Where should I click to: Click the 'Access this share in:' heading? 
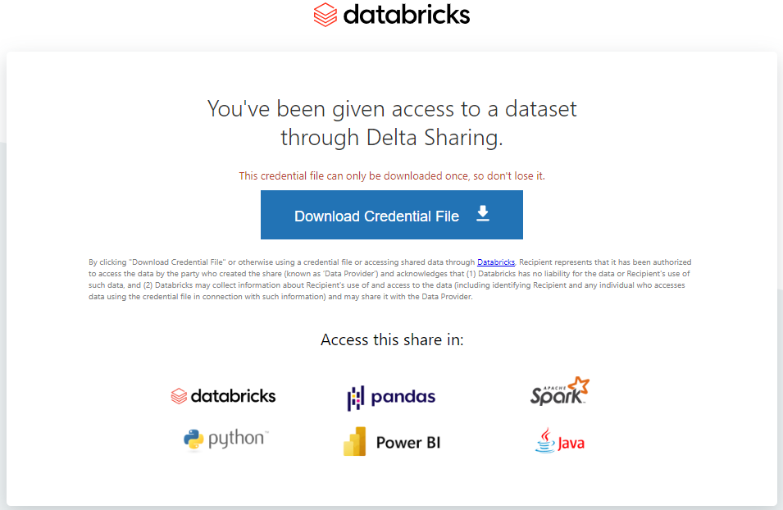(392, 339)
